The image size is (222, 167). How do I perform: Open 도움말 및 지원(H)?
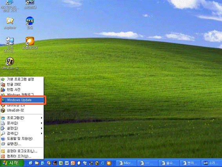pos(22,138)
